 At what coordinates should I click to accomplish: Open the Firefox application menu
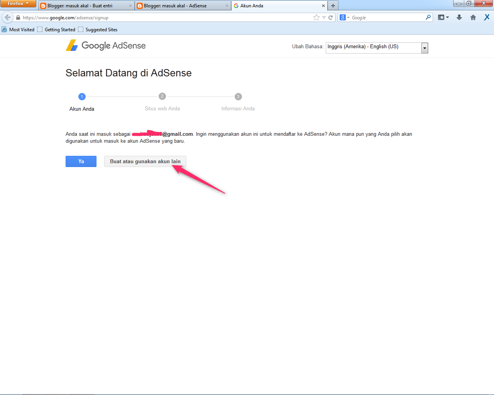tap(18, 3)
